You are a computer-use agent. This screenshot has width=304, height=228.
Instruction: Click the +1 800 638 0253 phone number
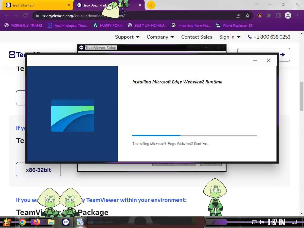[x=269, y=37]
